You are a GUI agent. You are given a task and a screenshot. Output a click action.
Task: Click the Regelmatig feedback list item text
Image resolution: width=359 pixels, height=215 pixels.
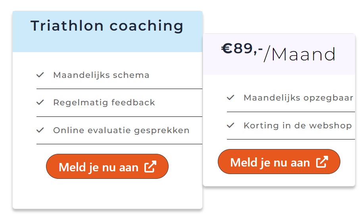click(104, 103)
